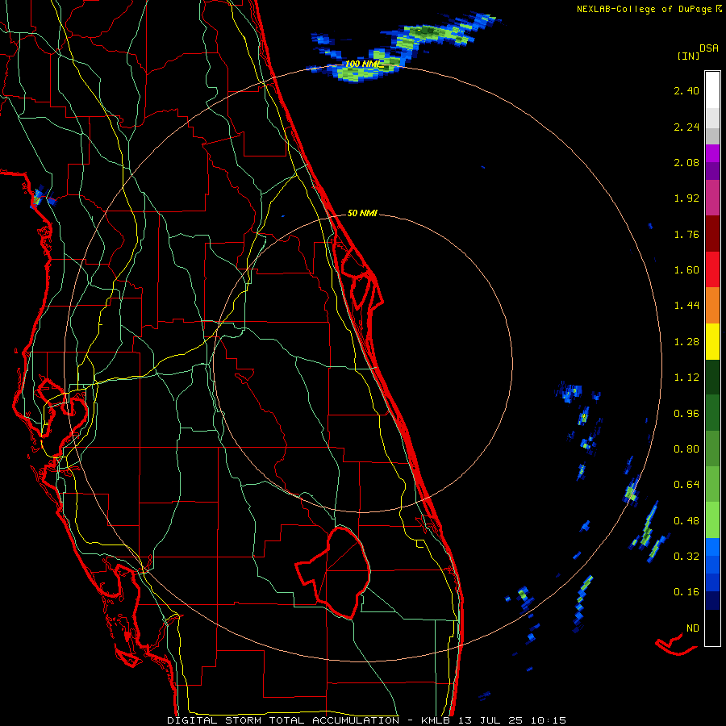Click the 0.80 legend value
Viewport: 726px width, 726px height.
coord(686,449)
